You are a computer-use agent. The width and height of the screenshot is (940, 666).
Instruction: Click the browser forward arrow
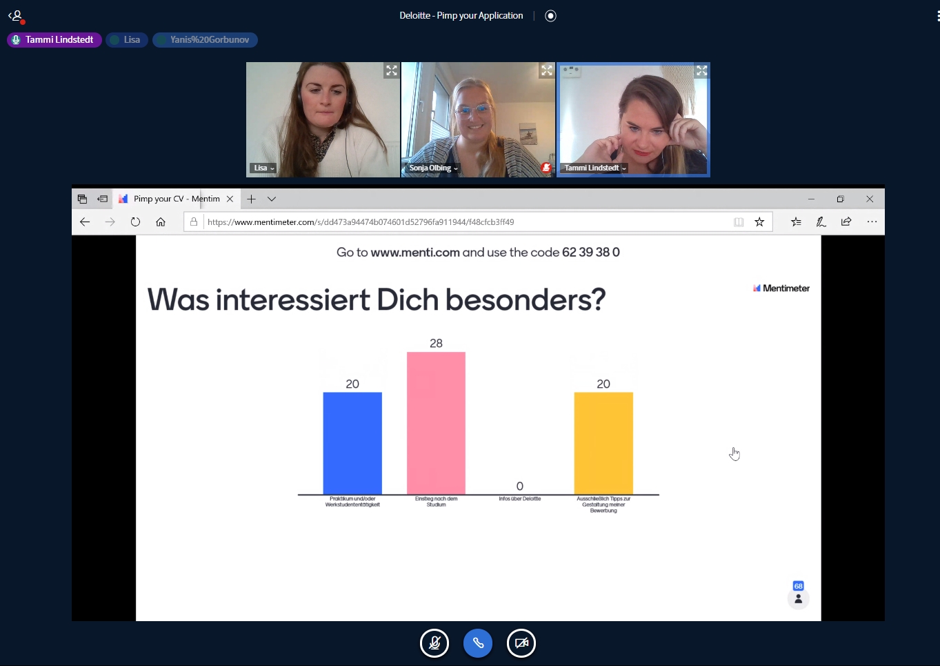(110, 222)
